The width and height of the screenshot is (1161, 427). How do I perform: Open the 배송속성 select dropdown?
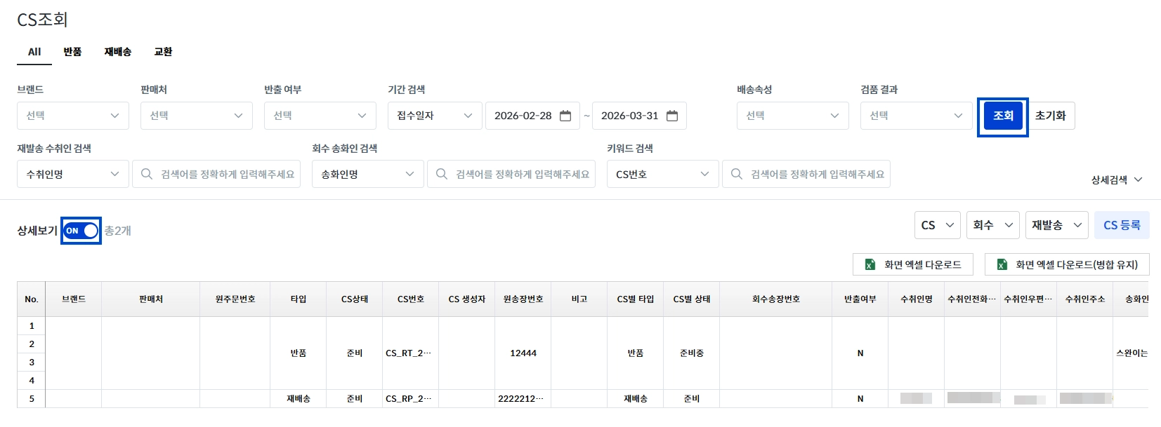pos(792,116)
